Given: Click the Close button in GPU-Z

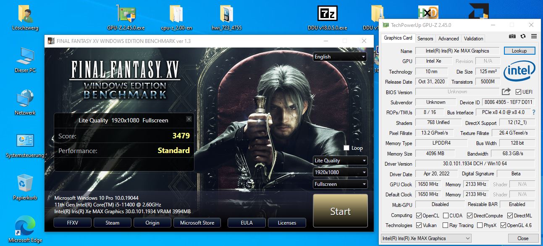Looking at the screenshot, I should pos(523,238).
